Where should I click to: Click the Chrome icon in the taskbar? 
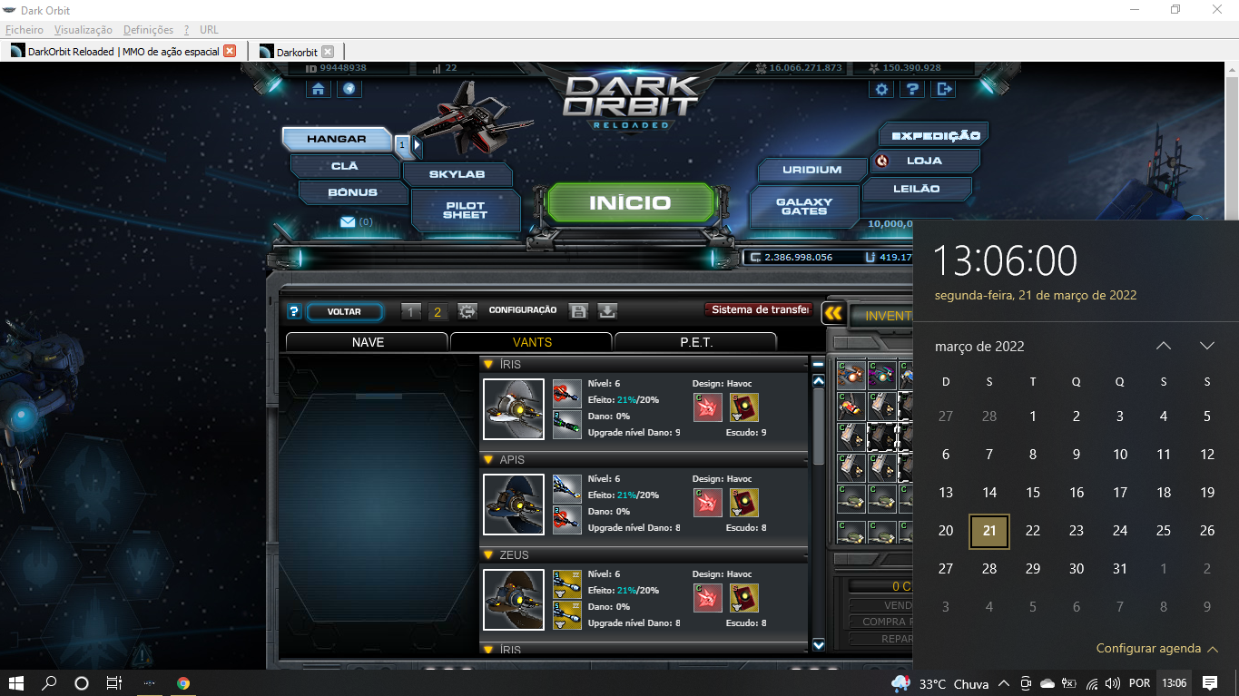coord(183,683)
